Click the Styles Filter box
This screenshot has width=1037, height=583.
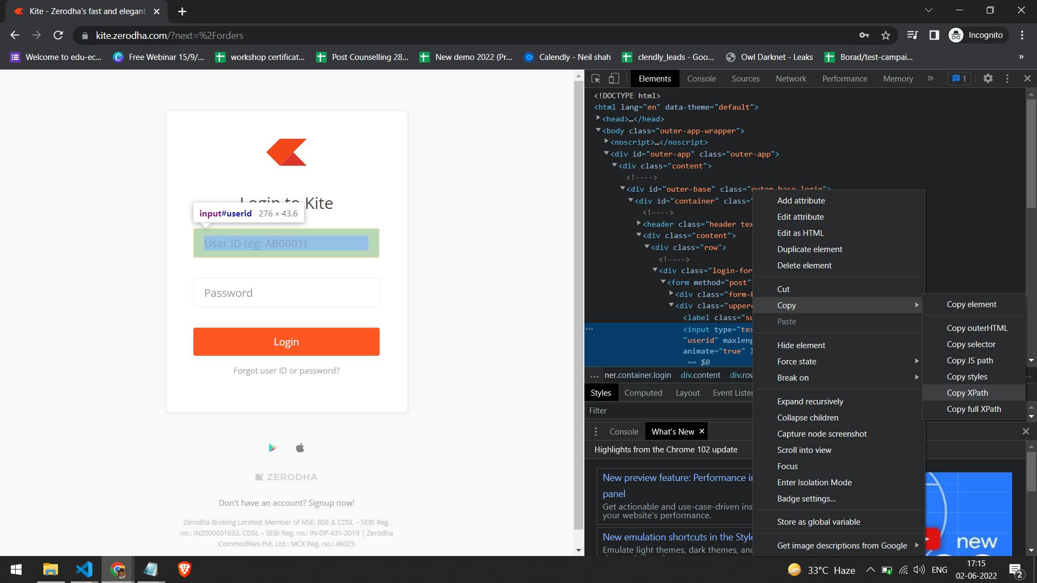[669, 410]
